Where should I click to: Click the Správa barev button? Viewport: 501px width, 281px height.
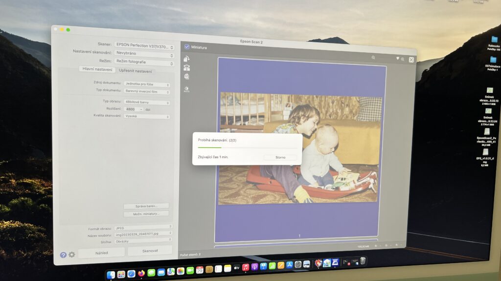pos(146,206)
